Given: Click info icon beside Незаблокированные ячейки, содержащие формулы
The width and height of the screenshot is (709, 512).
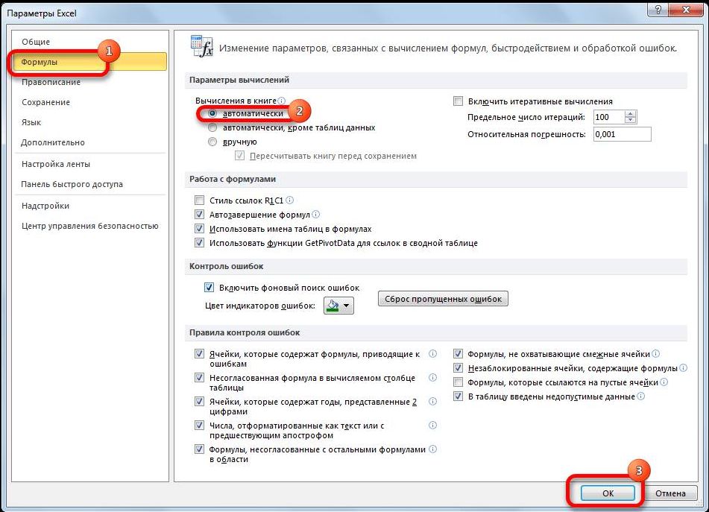Looking at the screenshot, I should coord(683,368).
